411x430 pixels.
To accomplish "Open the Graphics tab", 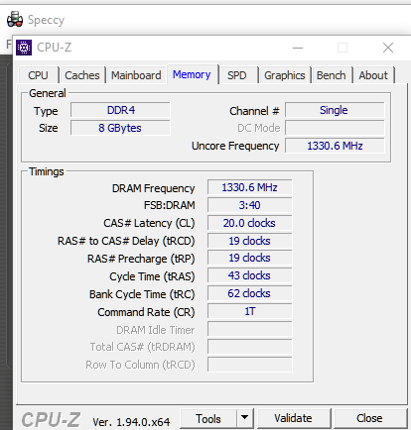I will [x=285, y=75].
